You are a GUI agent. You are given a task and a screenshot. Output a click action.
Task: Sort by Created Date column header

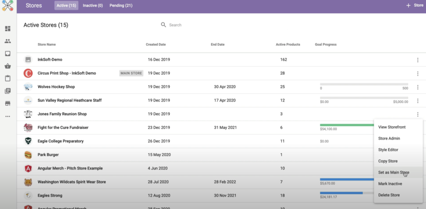(156, 45)
